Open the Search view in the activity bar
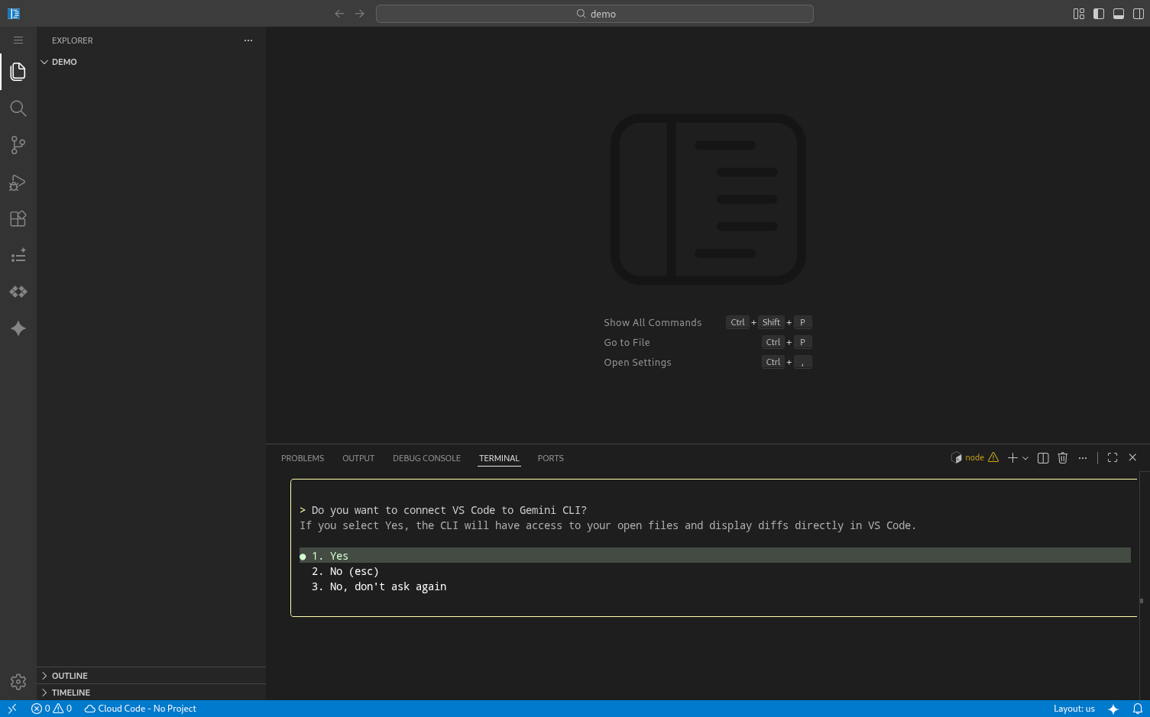 coord(18,108)
